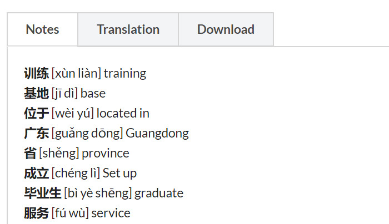Click the definition "Set up"
The image size is (389, 224).
coord(119,173)
